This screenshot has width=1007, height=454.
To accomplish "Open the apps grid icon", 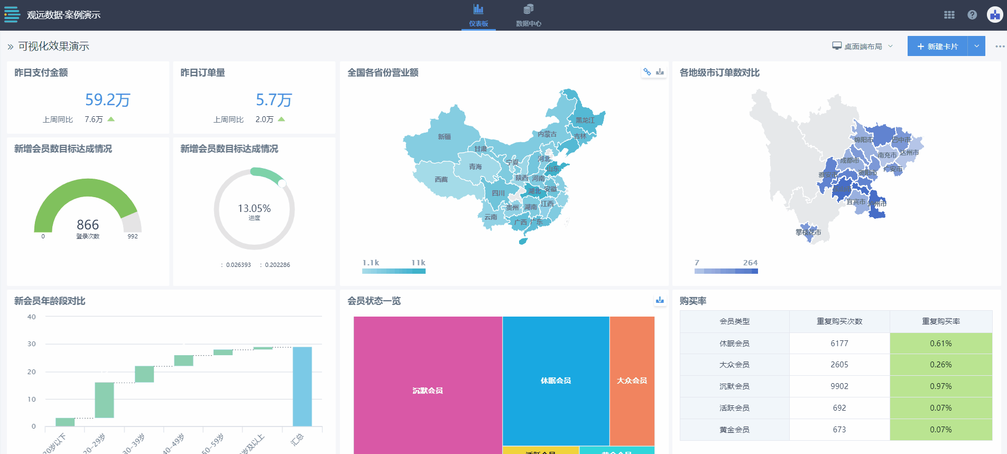I will pyautogui.click(x=949, y=15).
